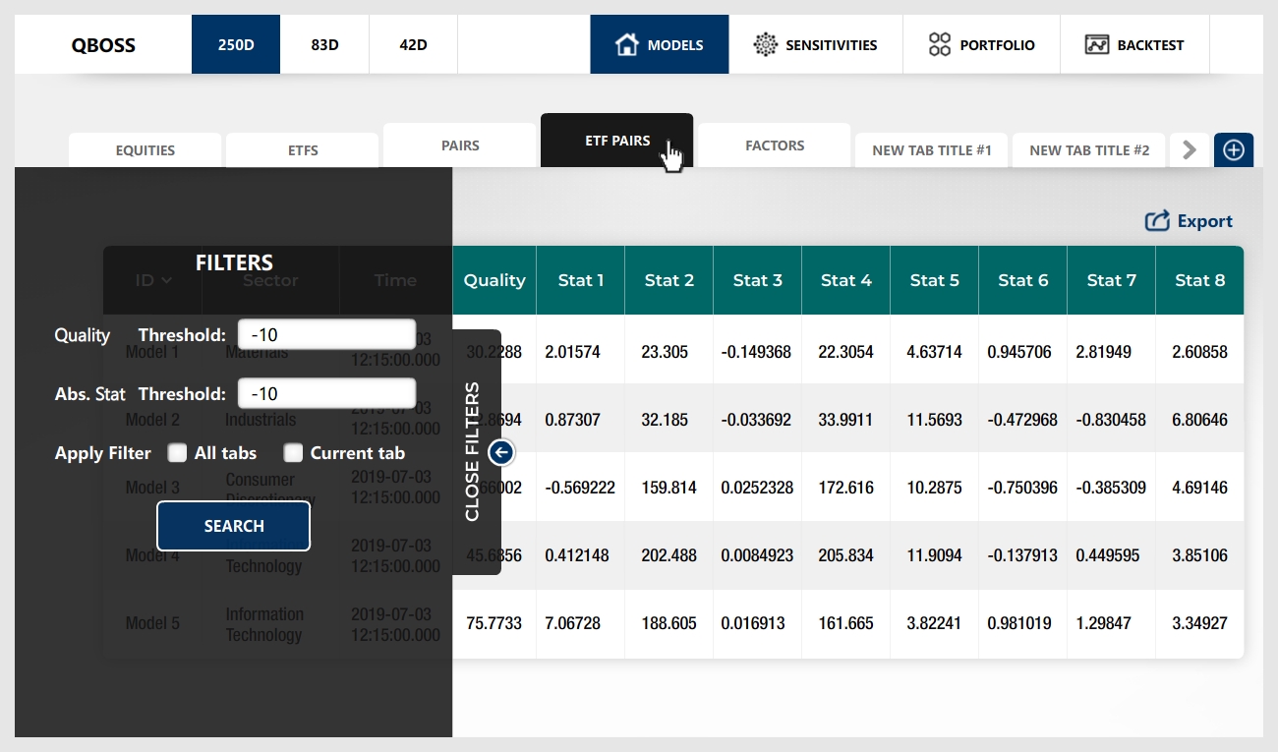Focus the Abs. Stat Threshold field
The height and width of the screenshot is (752, 1278).
click(326, 393)
